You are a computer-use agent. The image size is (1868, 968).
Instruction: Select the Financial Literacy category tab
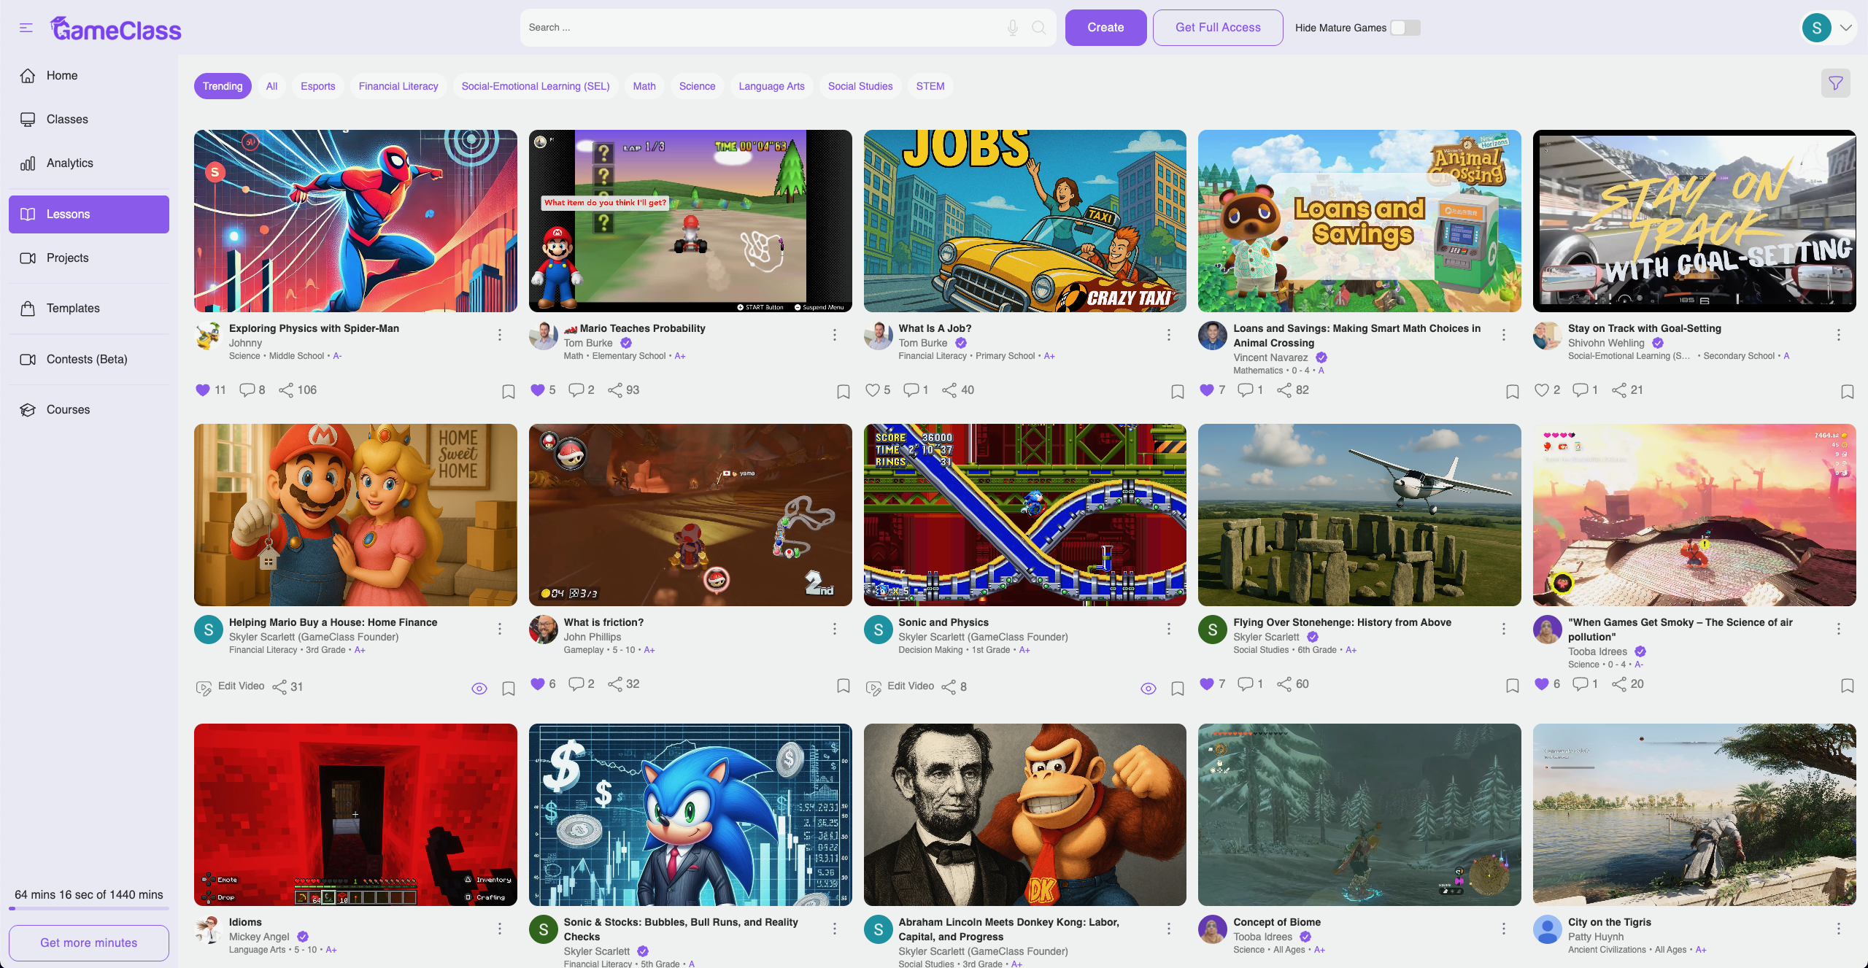pos(398,86)
